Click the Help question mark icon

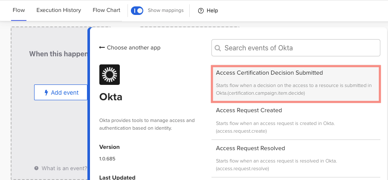coord(201,11)
